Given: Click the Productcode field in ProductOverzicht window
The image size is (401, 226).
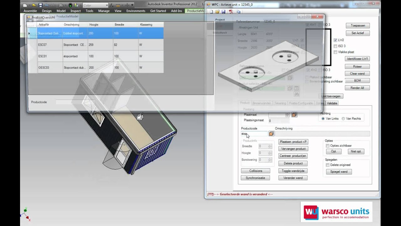Looking at the screenshot, I should tap(75, 102).
